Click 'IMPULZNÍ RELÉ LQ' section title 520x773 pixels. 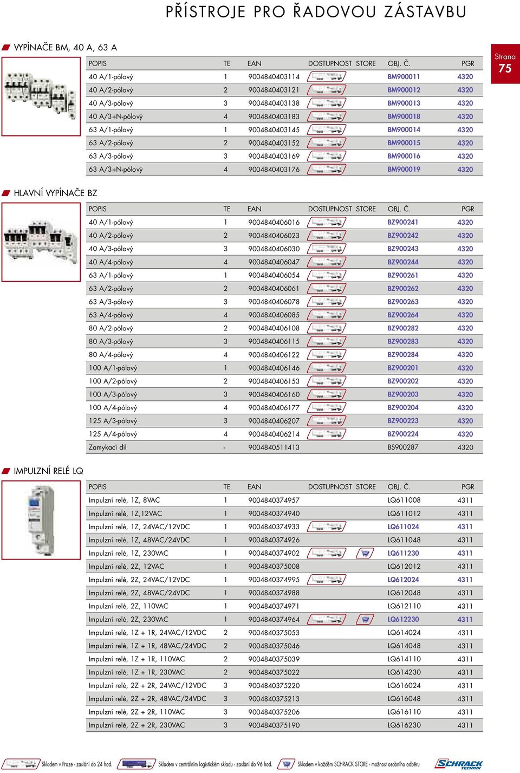48,471
